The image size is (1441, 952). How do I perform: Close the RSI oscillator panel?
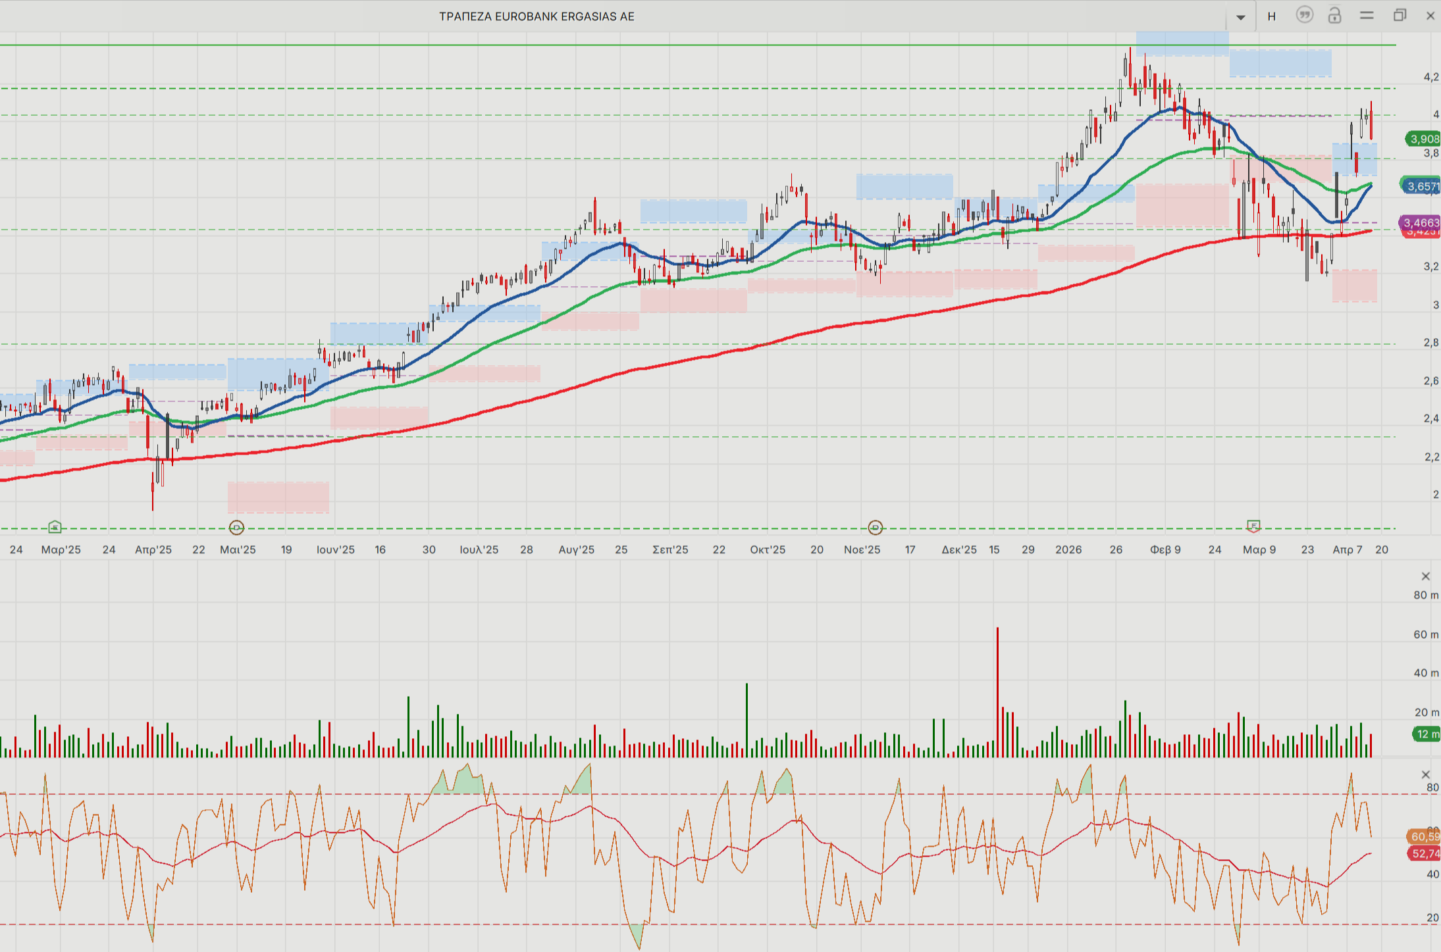tap(1426, 774)
